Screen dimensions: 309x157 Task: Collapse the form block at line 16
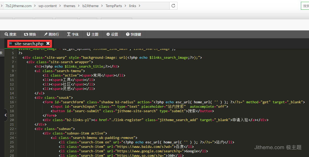point(16,102)
